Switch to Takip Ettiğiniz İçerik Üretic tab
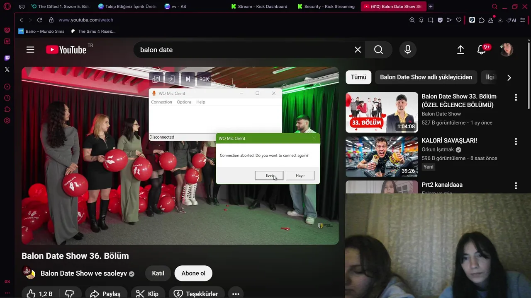This screenshot has height=298, width=531. 127,7
